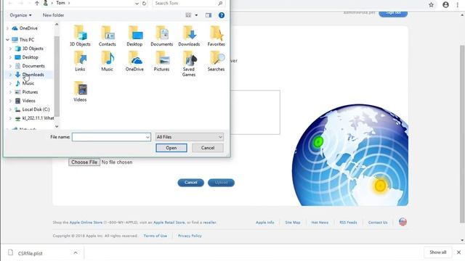Click the search magnifier icon
The height and width of the screenshot is (261, 465).
click(220, 3)
